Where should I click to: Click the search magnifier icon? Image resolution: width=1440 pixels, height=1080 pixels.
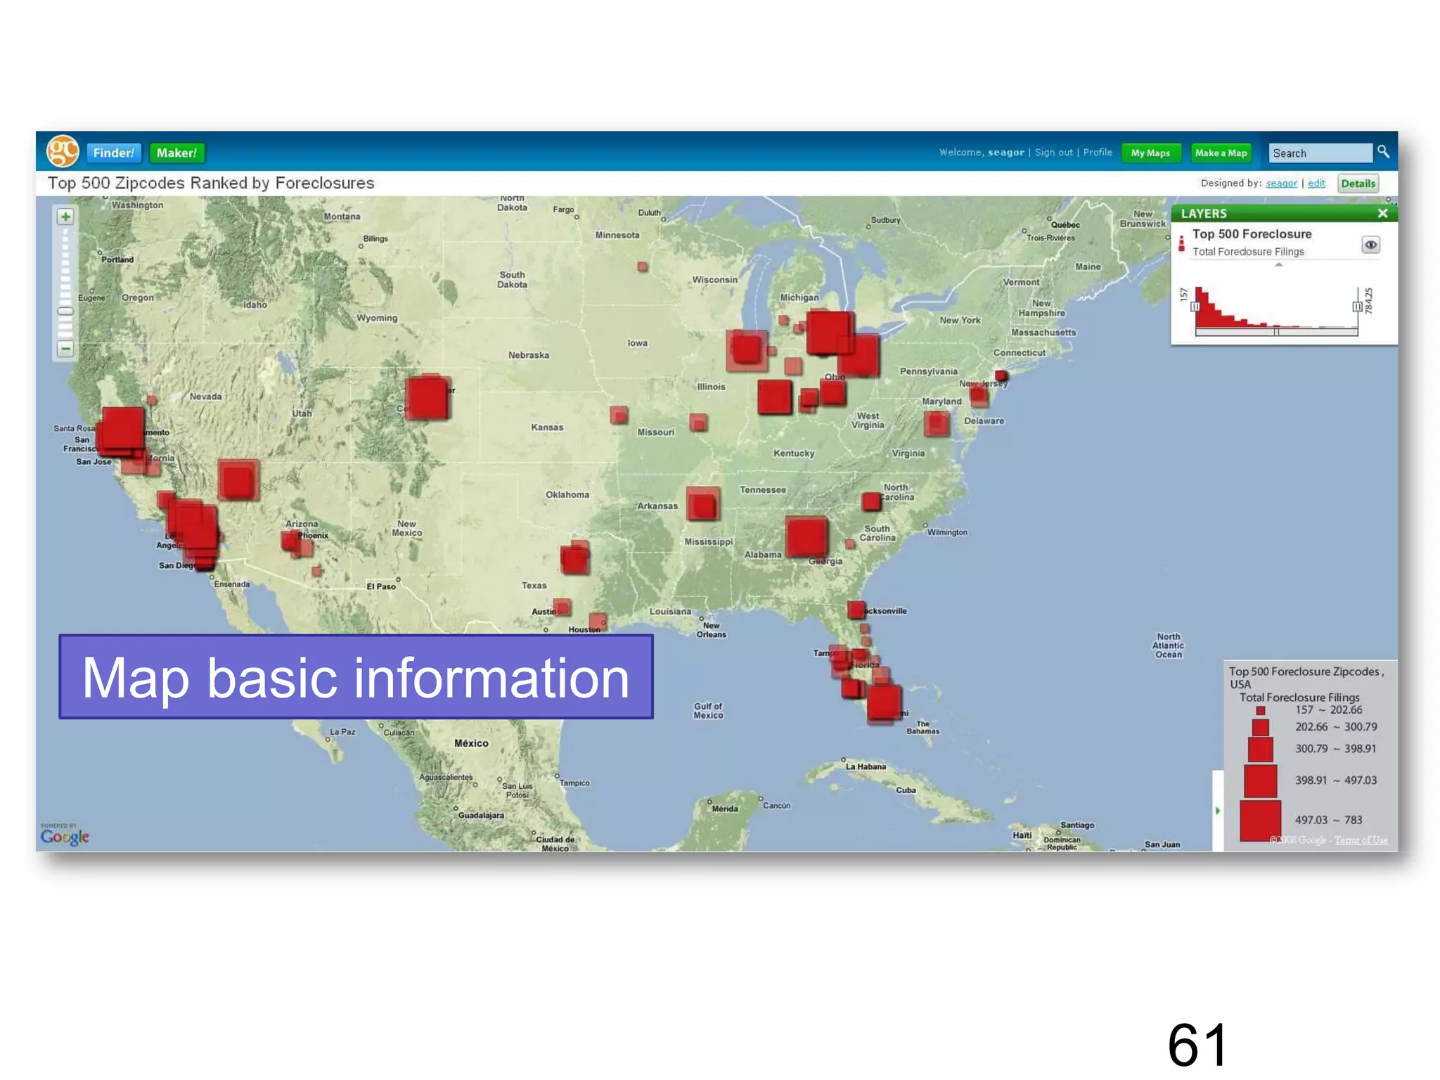pyautogui.click(x=1383, y=151)
